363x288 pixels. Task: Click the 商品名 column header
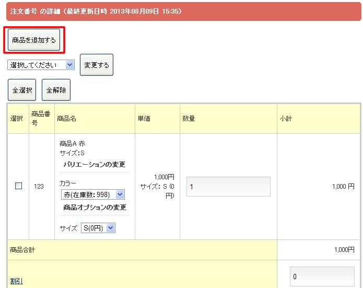pyautogui.click(x=67, y=119)
